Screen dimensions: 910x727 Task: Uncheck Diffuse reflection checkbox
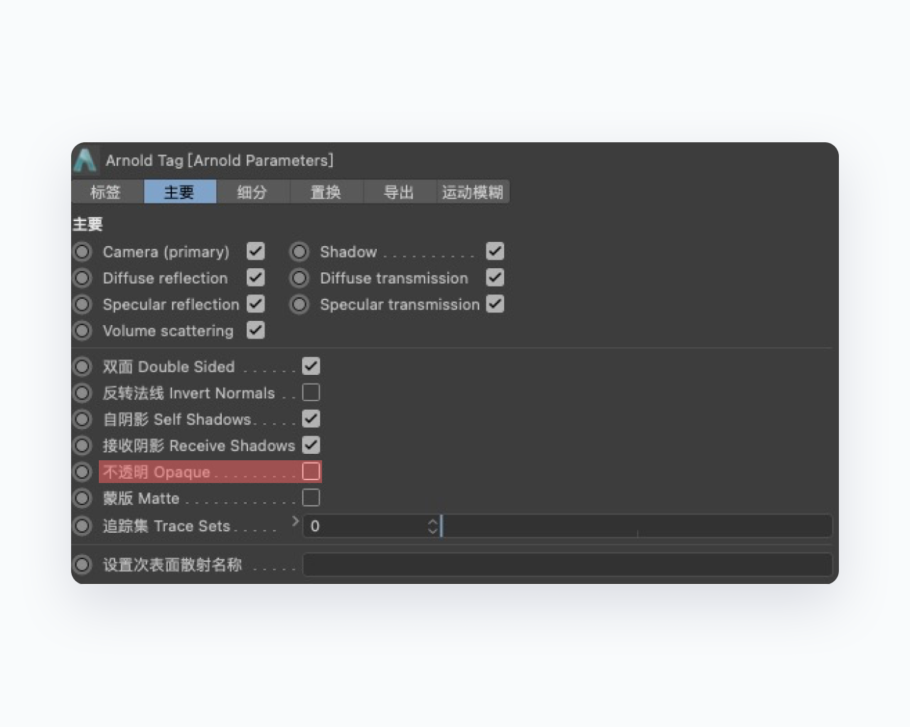point(256,277)
